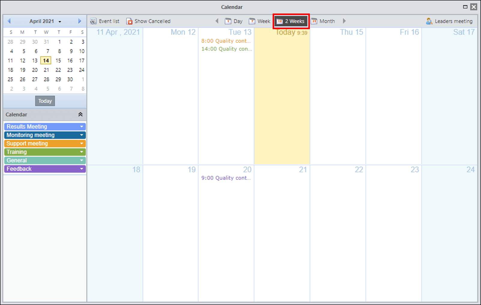481x305 pixels.
Task: Open the Event list view
Action: click(x=105, y=21)
